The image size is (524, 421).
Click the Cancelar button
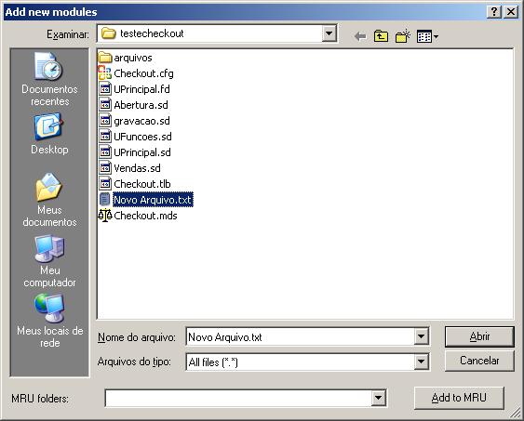[x=479, y=361]
